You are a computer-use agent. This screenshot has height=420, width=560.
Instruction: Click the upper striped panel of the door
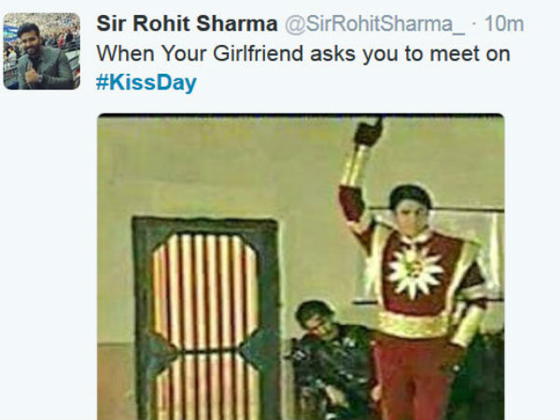pyautogui.click(x=205, y=291)
